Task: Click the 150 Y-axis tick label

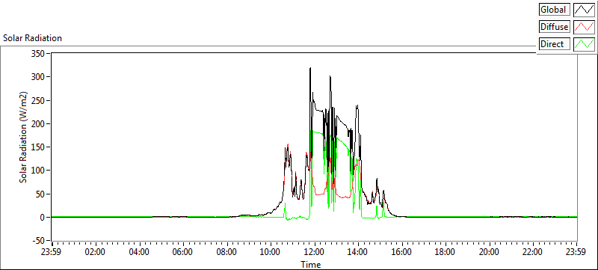Action: [38, 147]
